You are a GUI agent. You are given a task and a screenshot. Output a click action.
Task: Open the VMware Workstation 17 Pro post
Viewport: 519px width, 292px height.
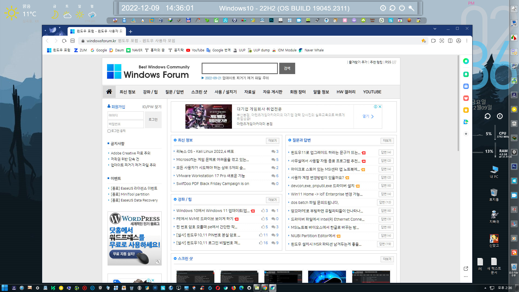coord(210,176)
